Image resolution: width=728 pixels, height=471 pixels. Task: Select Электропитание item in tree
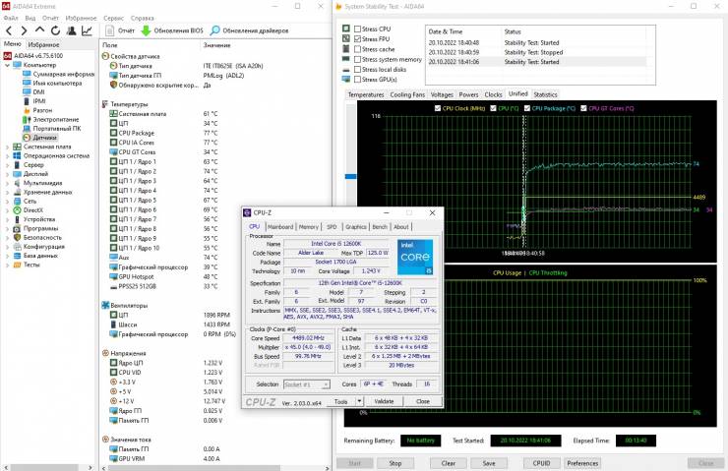[x=51, y=120]
